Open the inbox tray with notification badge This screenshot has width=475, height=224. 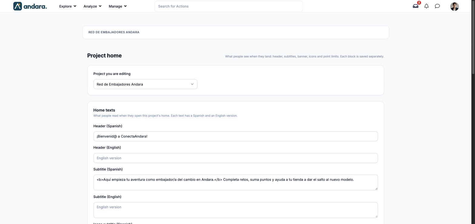pos(416,6)
